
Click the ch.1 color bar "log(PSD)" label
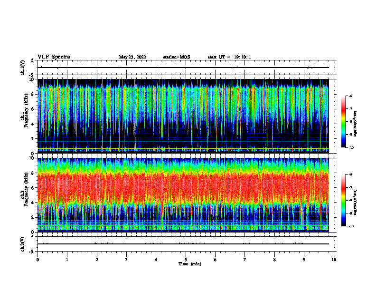tap(356, 124)
